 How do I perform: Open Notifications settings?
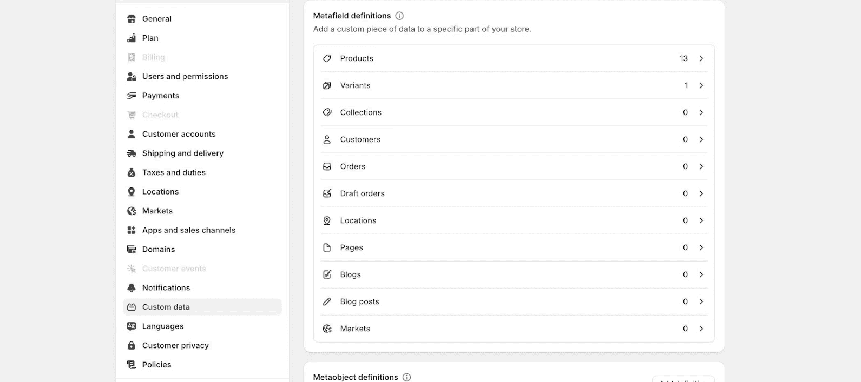(202, 288)
